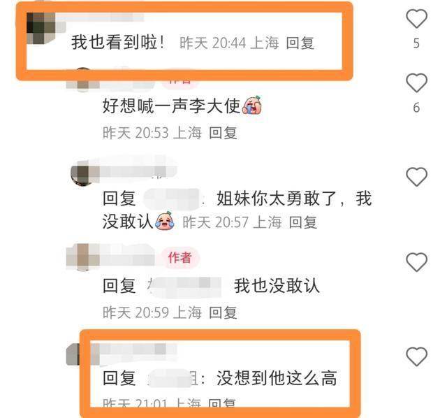Screen dimensions: 447x418
Task: Open the author avatar beside '作者' badge
Action: click(82, 257)
